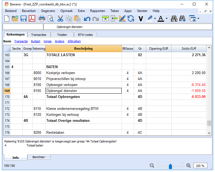Cut selection with the scissors icon
Screen dimensions: 215x172
[60, 18]
